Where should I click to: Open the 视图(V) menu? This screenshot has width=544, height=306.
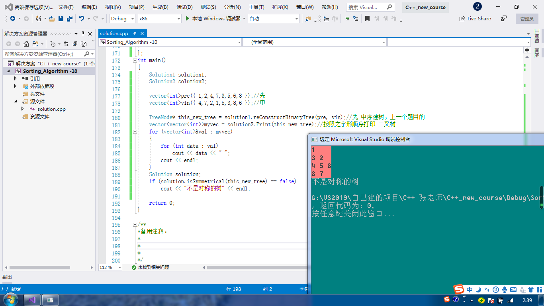point(113,7)
